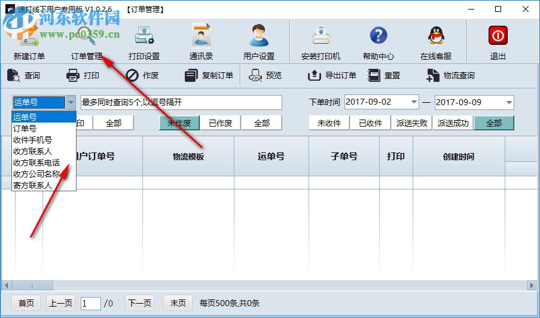Click the 物流模板 column header
Screen dimensions: 540x318
pos(188,156)
